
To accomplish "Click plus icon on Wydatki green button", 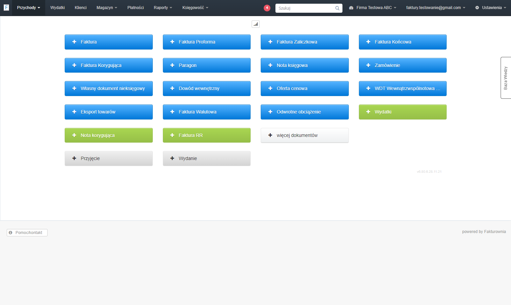I will [368, 112].
